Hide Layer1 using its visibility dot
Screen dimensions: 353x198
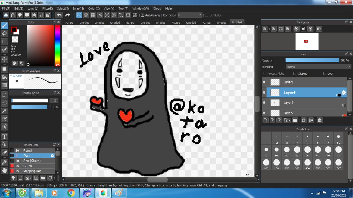(x=264, y=82)
